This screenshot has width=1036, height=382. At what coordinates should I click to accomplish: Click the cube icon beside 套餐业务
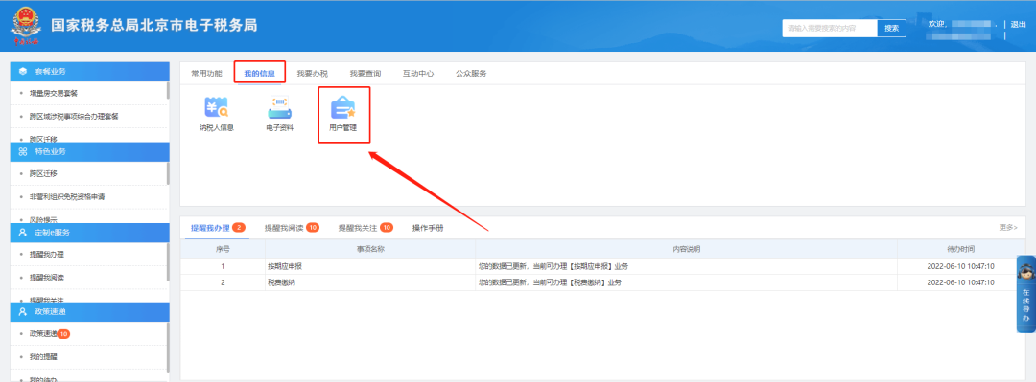(x=23, y=71)
